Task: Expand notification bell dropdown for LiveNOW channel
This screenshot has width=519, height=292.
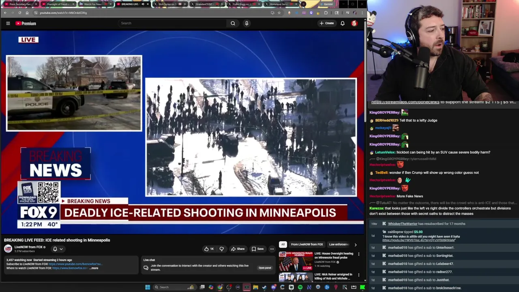Action: tap(58, 249)
